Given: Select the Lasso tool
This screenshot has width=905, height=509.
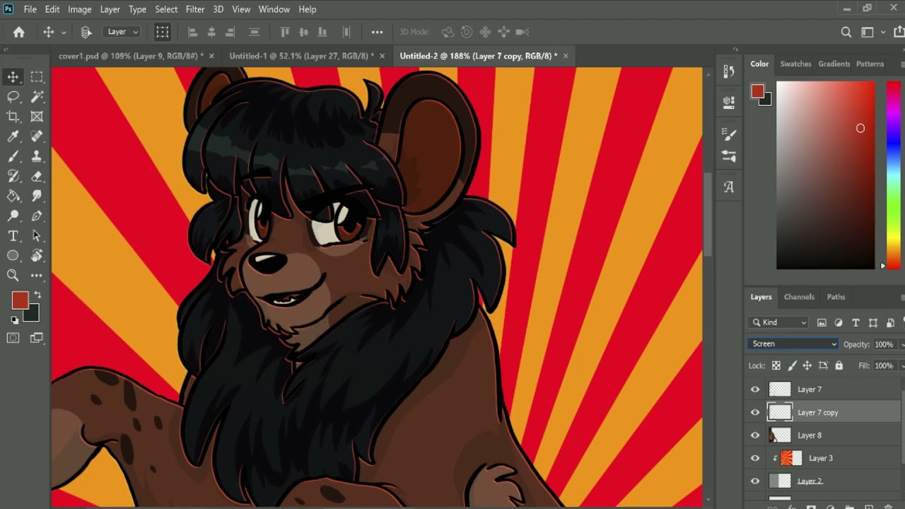Looking at the screenshot, I should [x=13, y=96].
